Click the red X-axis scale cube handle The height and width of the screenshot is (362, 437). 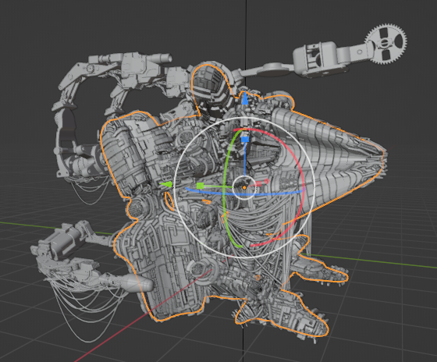258,183
